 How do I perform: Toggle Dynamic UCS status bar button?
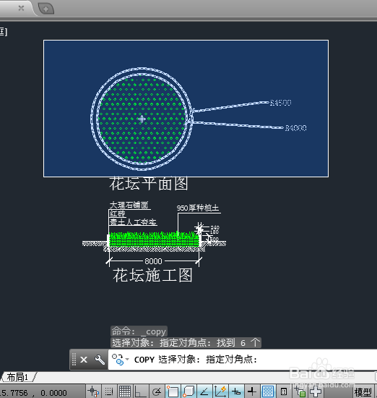click(x=220, y=391)
